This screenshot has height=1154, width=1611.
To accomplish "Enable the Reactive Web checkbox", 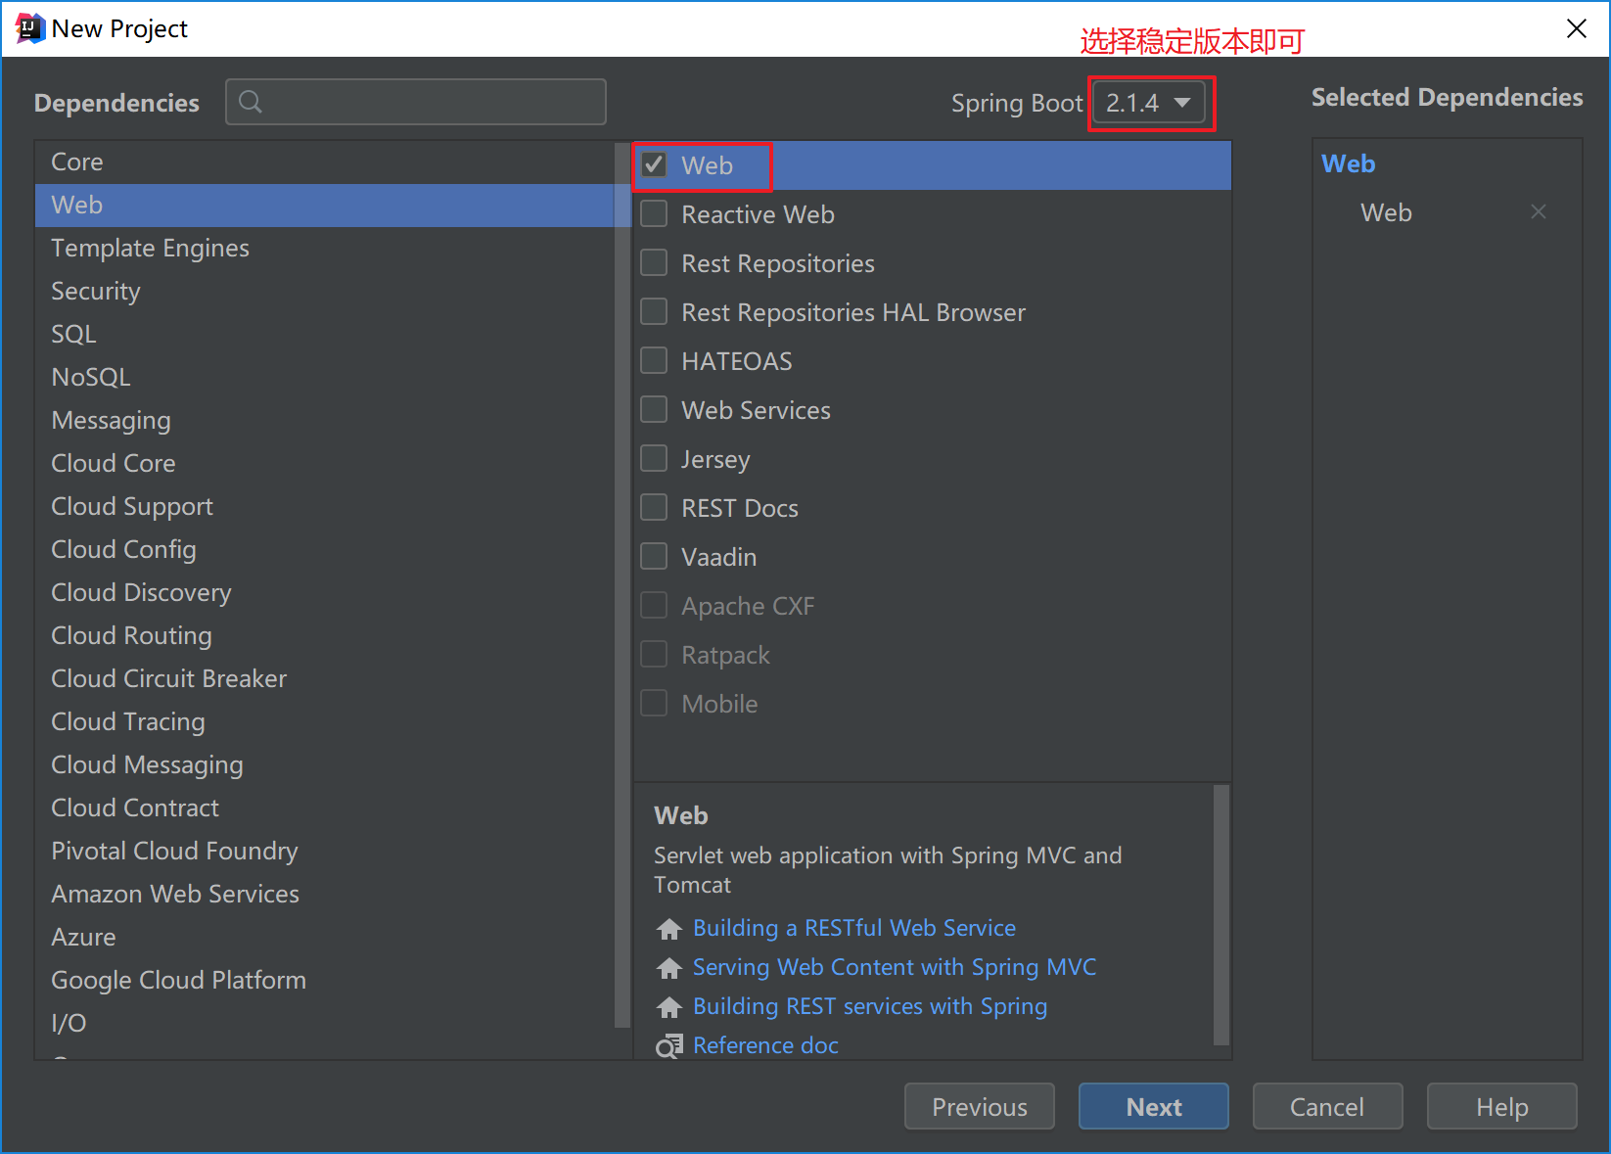I will 654,213.
